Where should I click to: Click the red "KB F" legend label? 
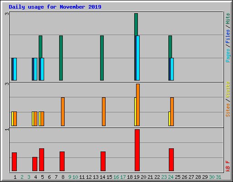228,166
